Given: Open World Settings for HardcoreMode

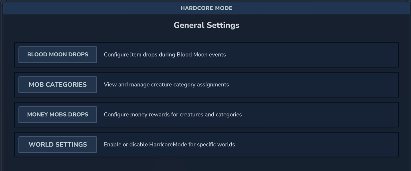Looking at the screenshot, I should 58,144.
